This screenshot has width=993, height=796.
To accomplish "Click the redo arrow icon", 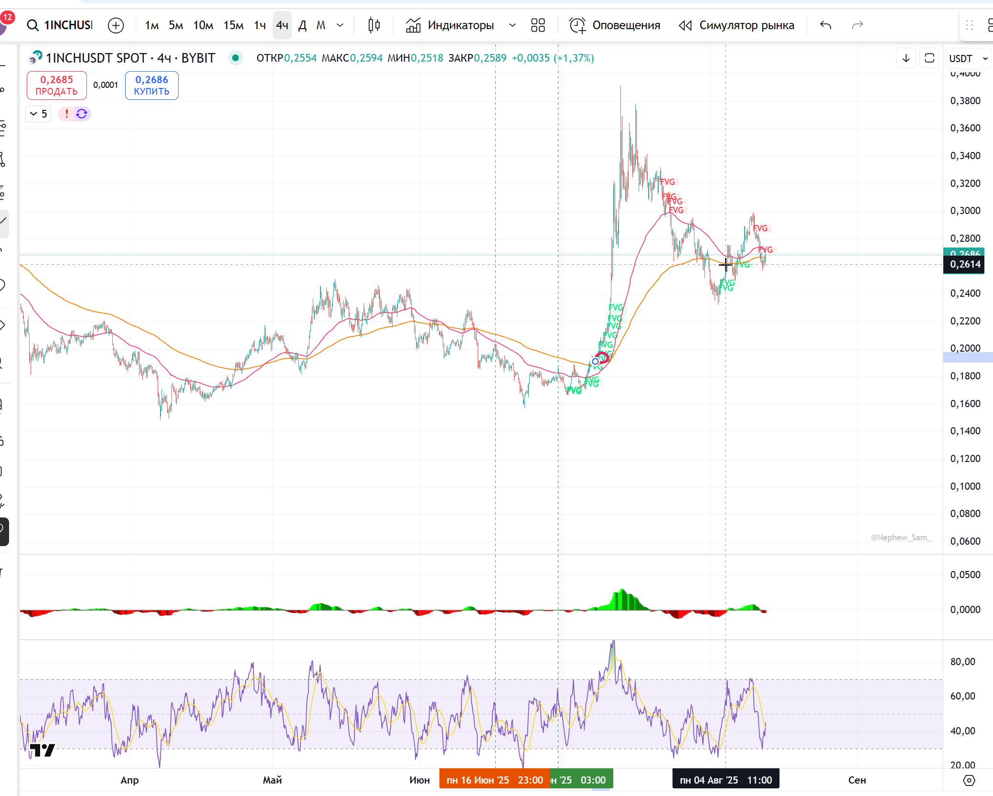I will [x=857, y=25].
